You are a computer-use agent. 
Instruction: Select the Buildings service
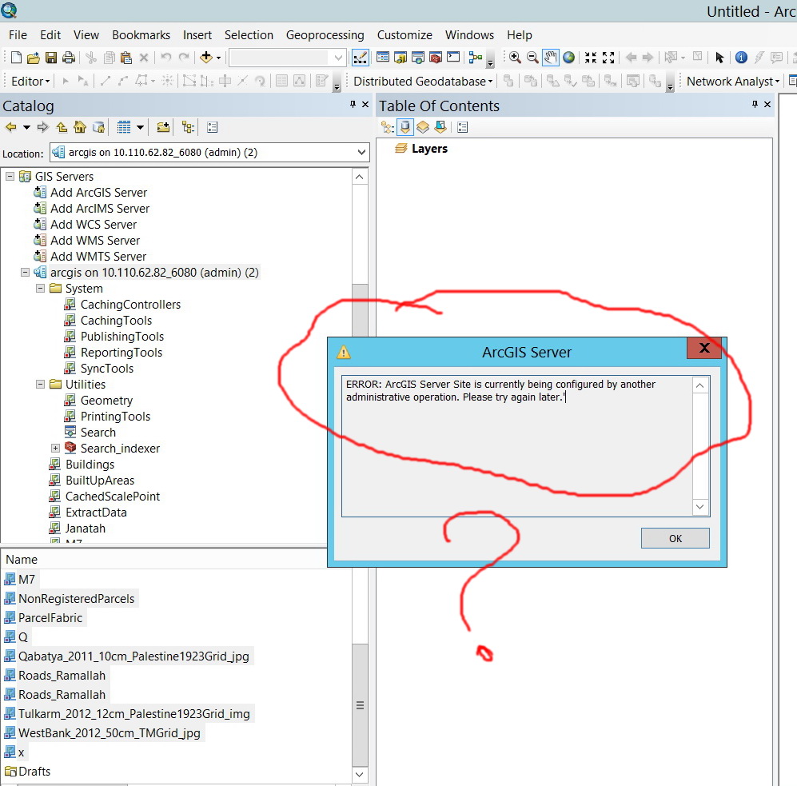pos(90,465)
